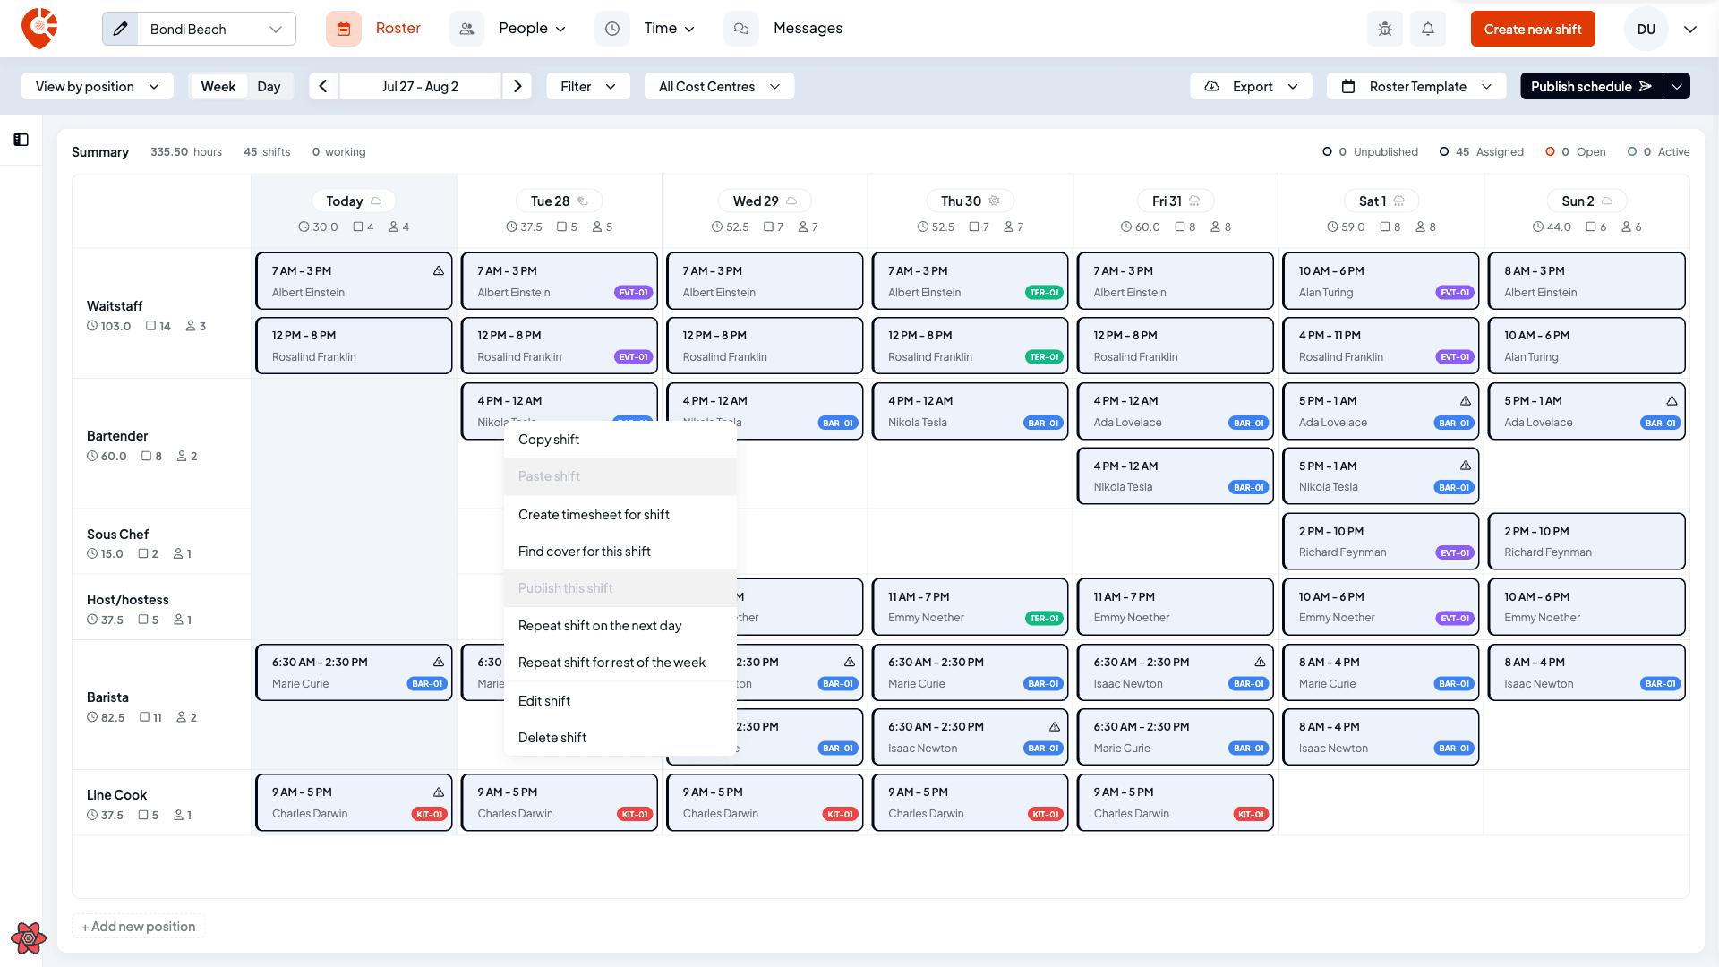Open the View by position dropdown
Image resolution: width=1719 pixels, height=967 pixels.
(x=98, y=86)
